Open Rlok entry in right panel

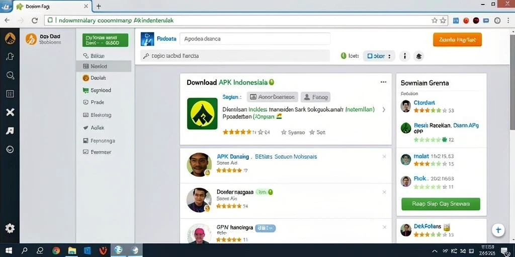pyautogui.click(x=420, y=179)
